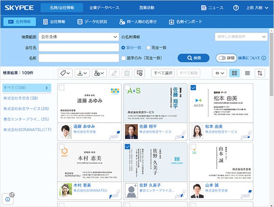
Task: Switch to list view icon
Action: [247, 73]
